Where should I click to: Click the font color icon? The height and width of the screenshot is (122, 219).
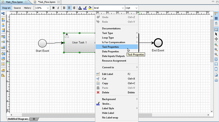click(x=80, y=8)
